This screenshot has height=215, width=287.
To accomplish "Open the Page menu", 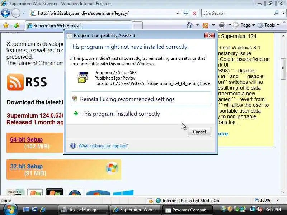I will (244, 25).
